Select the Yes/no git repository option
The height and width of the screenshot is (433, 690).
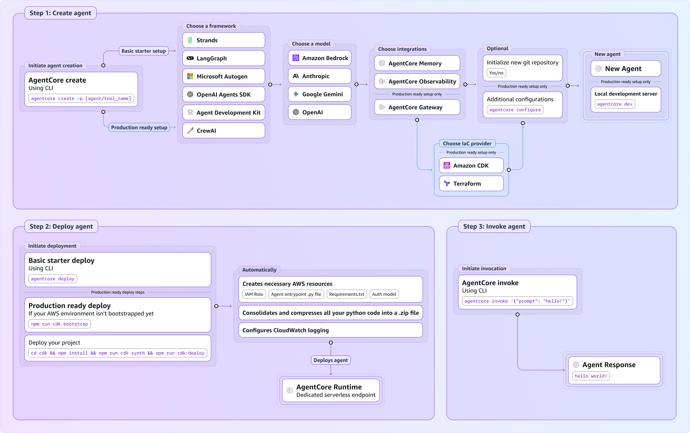(496, 73)
